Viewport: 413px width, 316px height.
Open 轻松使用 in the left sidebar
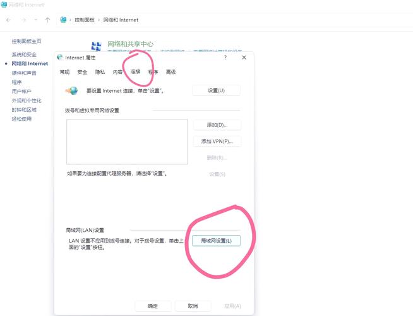(21, 119)
